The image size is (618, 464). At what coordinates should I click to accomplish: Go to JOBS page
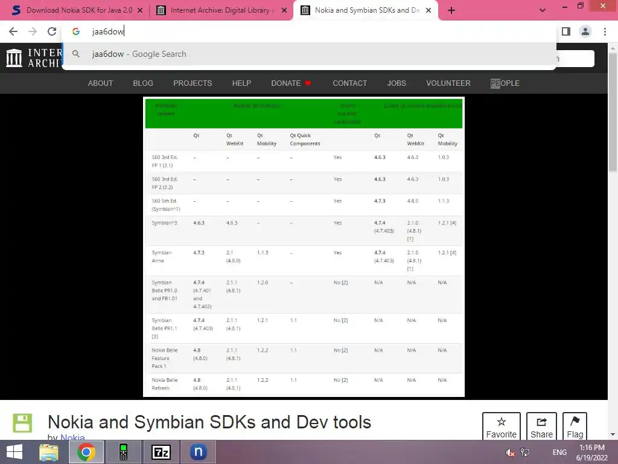pos(397,83)
